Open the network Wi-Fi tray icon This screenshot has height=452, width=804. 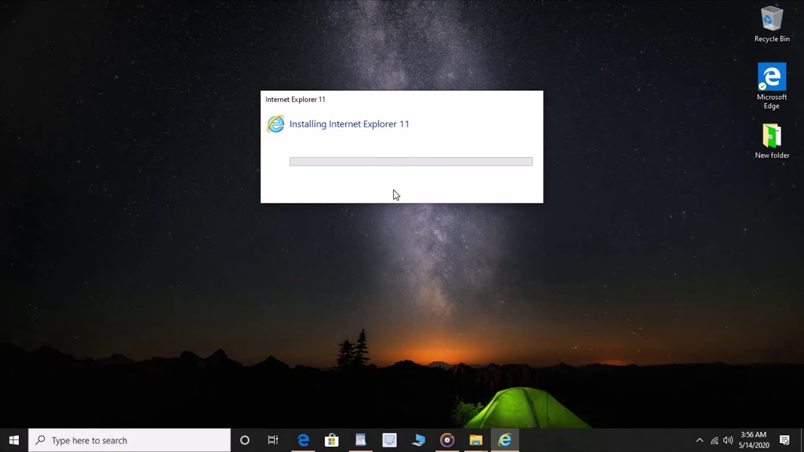[x=714, y=440]
